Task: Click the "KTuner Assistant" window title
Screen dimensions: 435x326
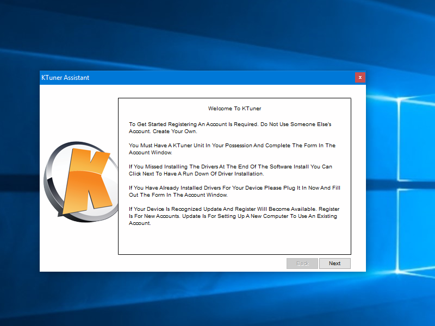Action: click(65, 78)
